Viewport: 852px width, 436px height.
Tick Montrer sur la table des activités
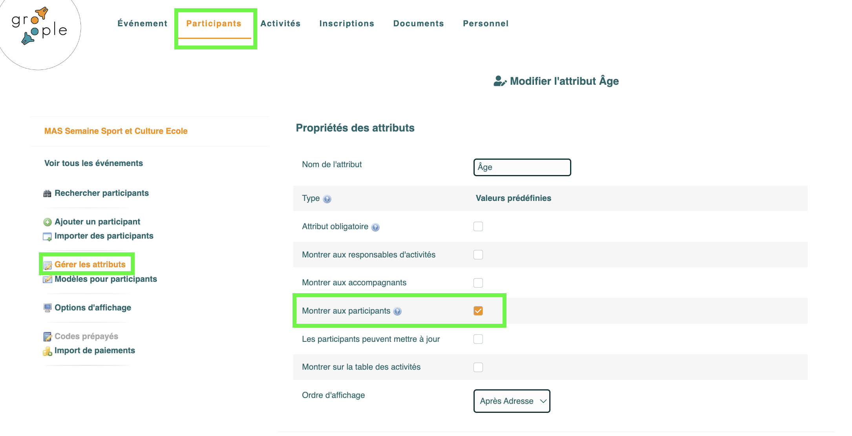(478, 367)
